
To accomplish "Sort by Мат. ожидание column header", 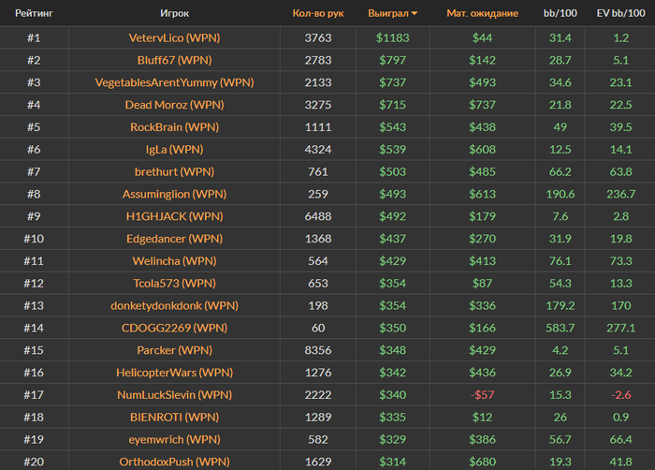I will 482,14.
